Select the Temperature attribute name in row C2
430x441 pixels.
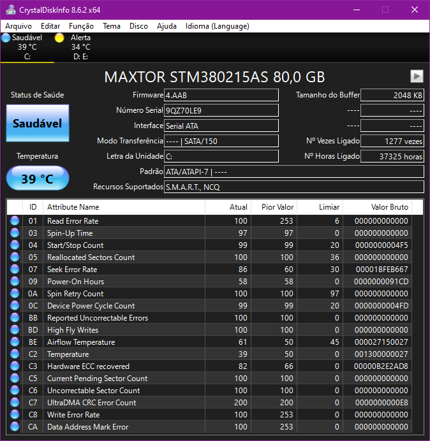point(68,354)
